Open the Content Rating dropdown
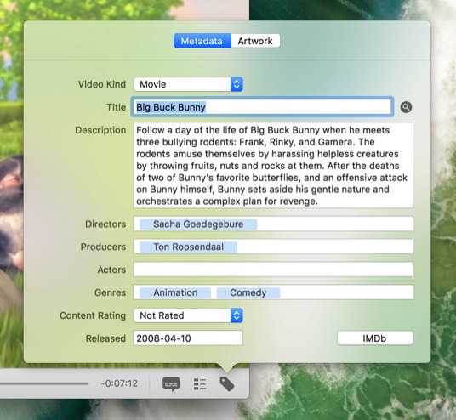Screen dimensions: 456x420 188,315
